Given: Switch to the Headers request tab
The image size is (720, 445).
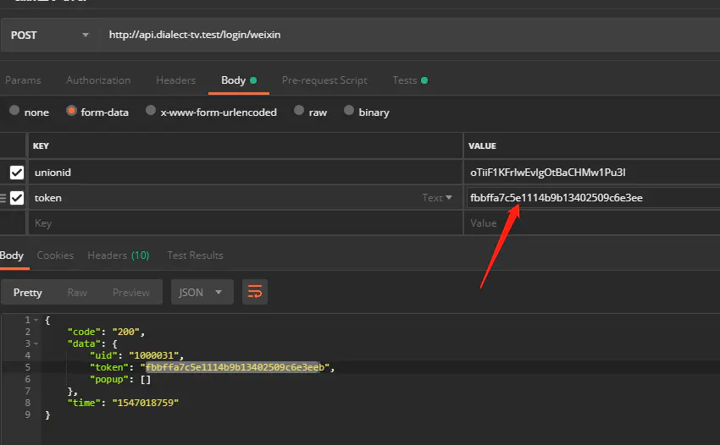Looking at the screenshot, I should [176, 80].
